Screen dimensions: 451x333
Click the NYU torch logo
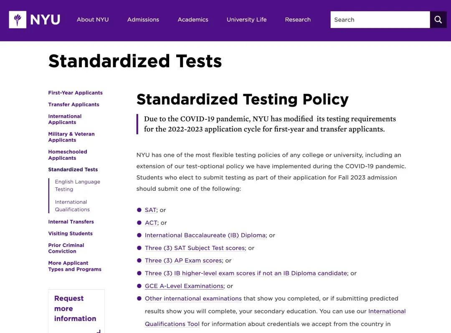pos(18,20)
